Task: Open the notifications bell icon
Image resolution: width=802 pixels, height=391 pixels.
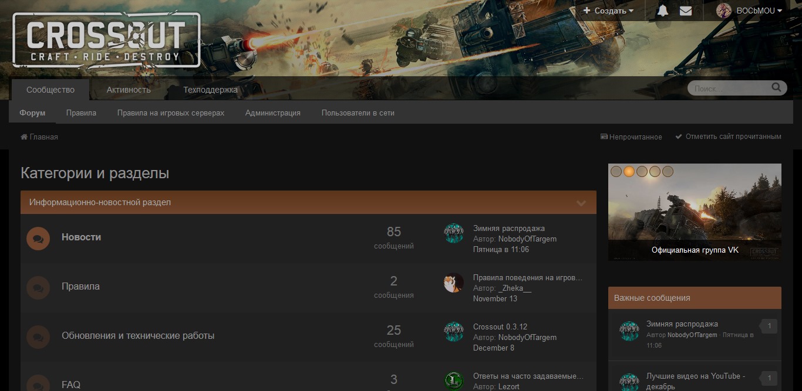Action: click(662, 11)
